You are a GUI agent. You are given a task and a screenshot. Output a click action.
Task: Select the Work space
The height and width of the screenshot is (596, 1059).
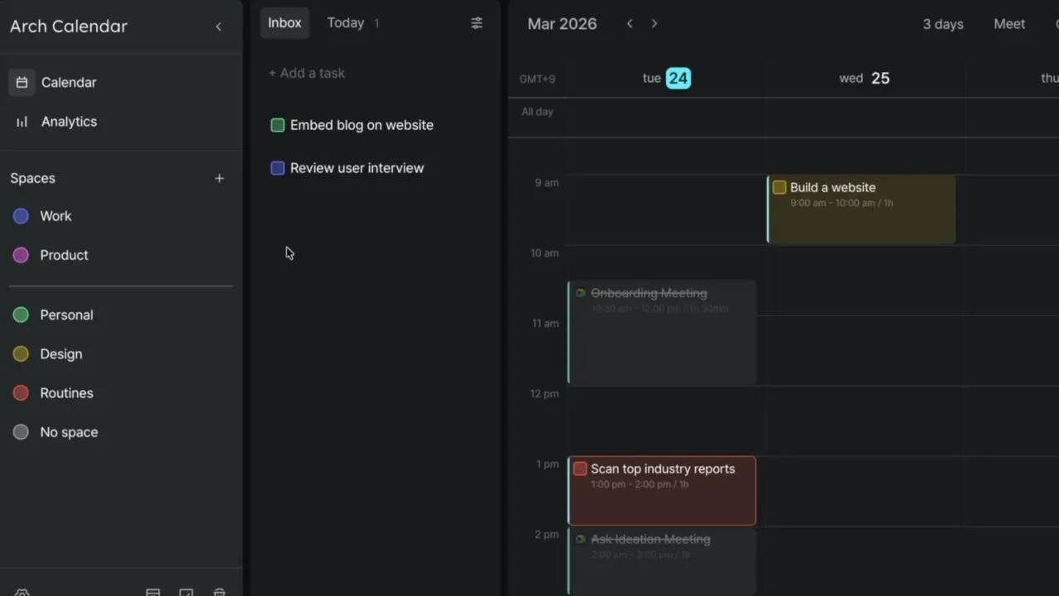(x=55, y=216)
